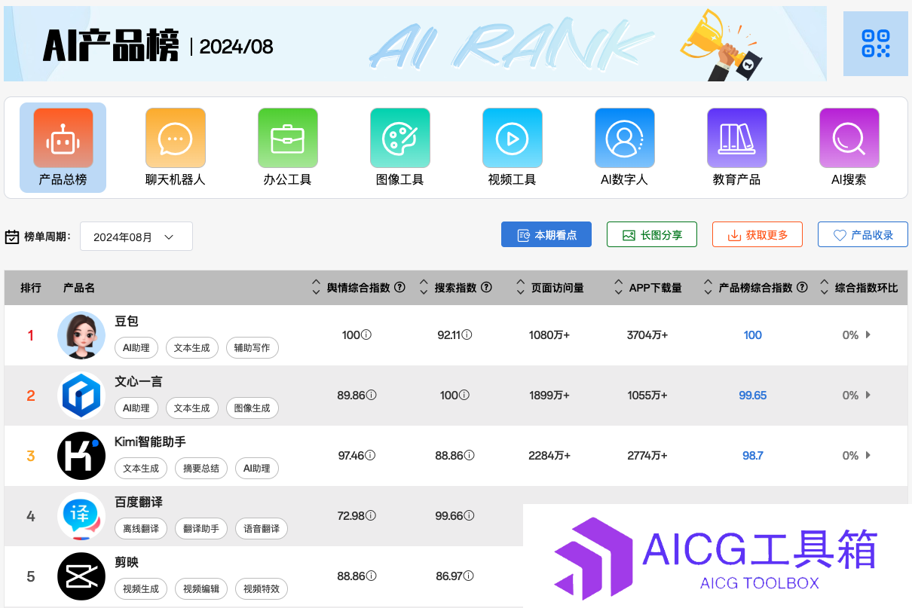Select the 办公工具 briefcase icon

coord(288,138)
